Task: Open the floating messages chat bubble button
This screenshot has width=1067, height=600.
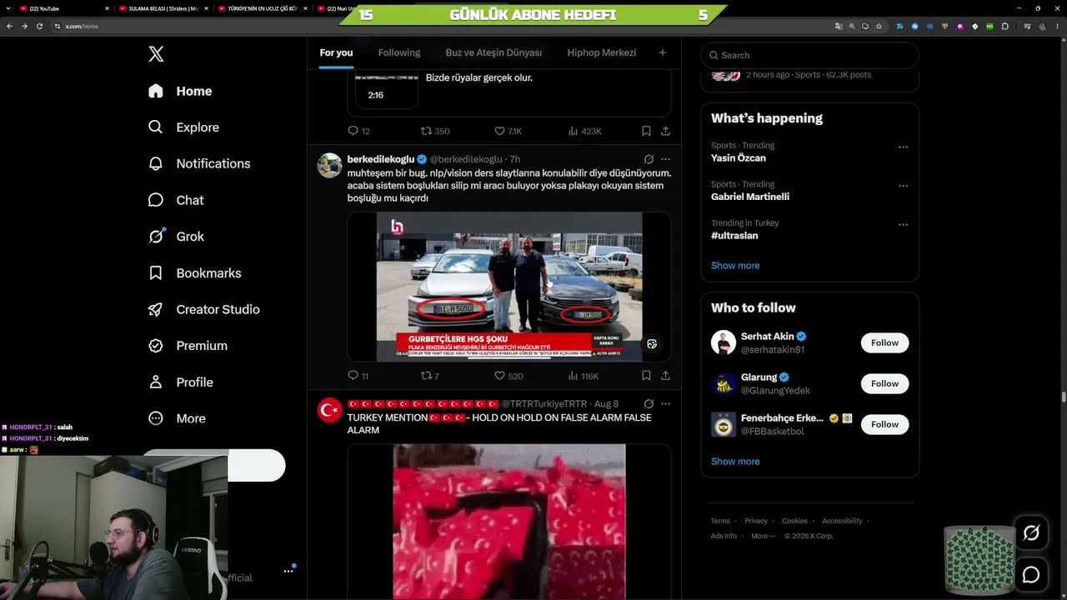Action: [x=1031, y=575]
